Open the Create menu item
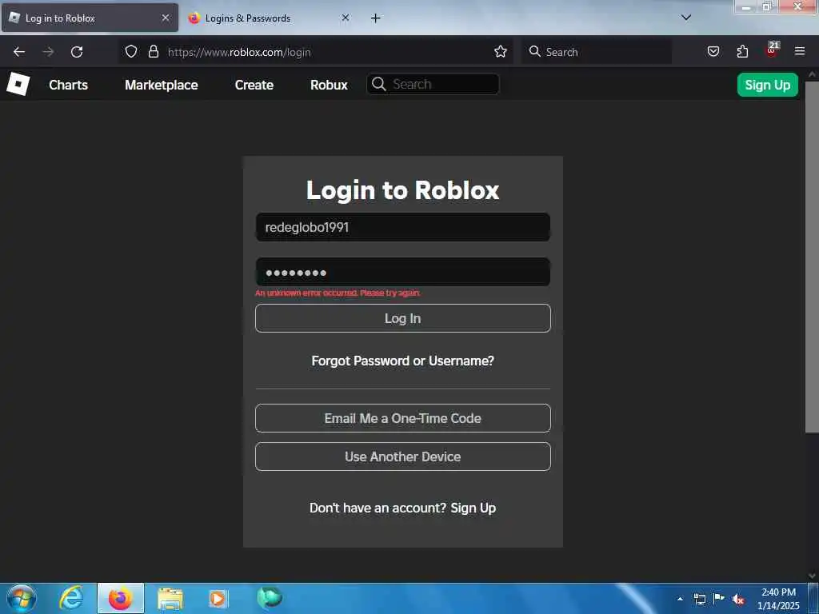The image size is (819, 614). pos(254,85)
